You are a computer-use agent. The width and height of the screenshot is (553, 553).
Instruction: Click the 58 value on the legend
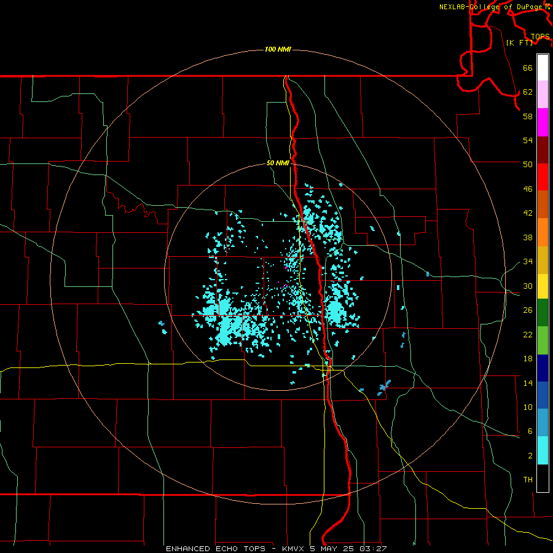pyautogui.click(x=528, y=116)
